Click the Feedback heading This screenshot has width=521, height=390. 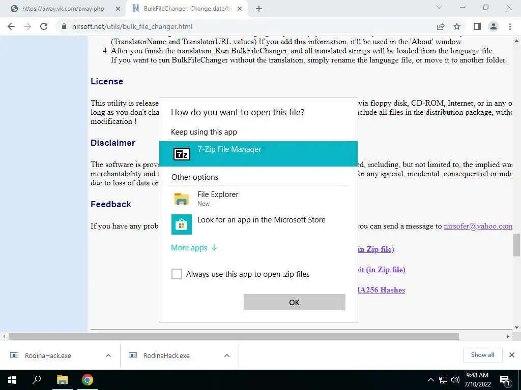coord(111,204)
